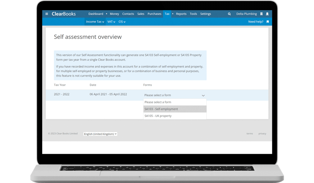Image resolution: width=314 pixels, height=183 pixels.
Task: Toggle the Forms select dropdown arrow
Action: [x=203, y=95]
